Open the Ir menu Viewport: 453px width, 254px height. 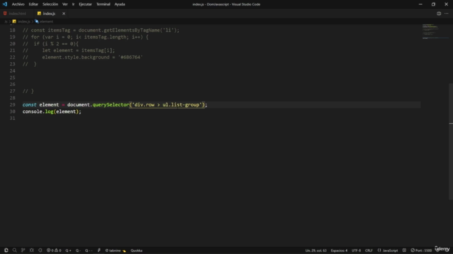pyautogui.click(x=74, y=4)
